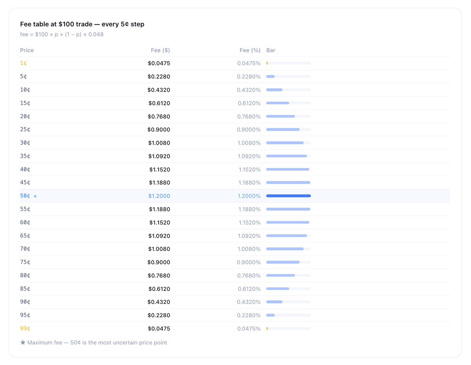Select the Fee ($) column header
This screenshot has width=471, height=365.
[161, 50]
